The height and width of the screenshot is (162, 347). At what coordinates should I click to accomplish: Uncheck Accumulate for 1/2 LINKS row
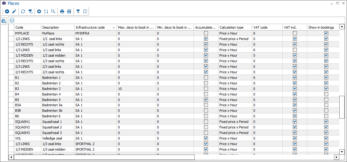tap(206, 39)
